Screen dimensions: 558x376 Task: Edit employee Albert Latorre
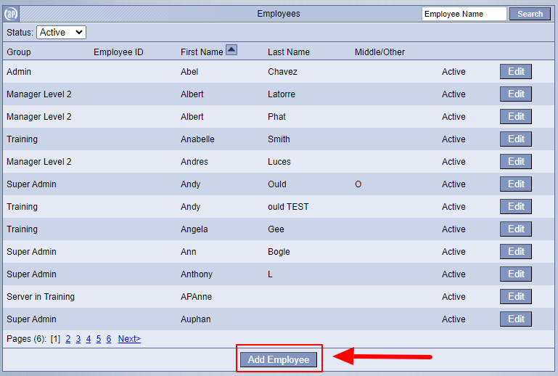[x=516, y=94]
